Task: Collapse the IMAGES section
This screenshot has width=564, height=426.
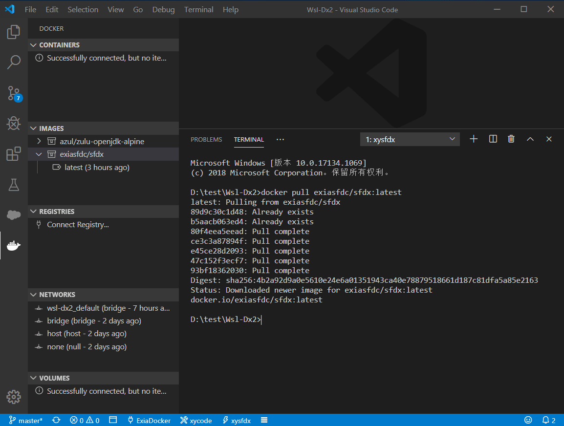Action: click(33, 128)
